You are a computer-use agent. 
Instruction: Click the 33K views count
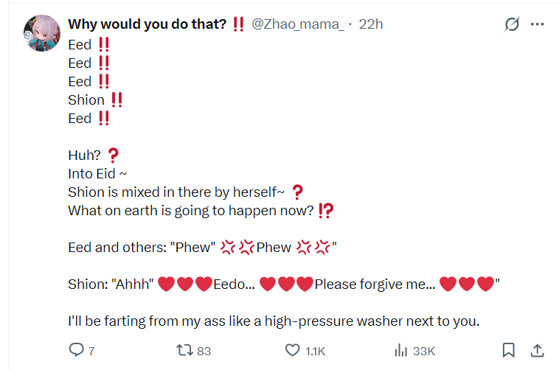coord(424,351)
